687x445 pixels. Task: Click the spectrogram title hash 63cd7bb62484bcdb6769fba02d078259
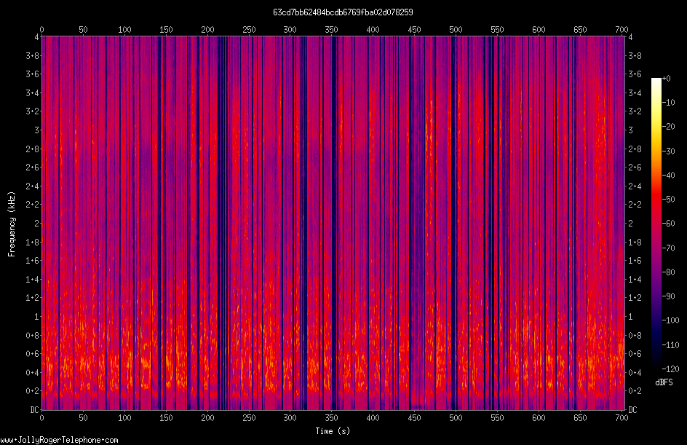click(x=343, y=12)
